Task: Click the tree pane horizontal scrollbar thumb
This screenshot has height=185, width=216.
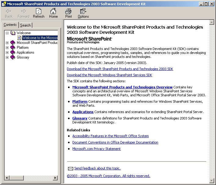Action: point(16,178)
